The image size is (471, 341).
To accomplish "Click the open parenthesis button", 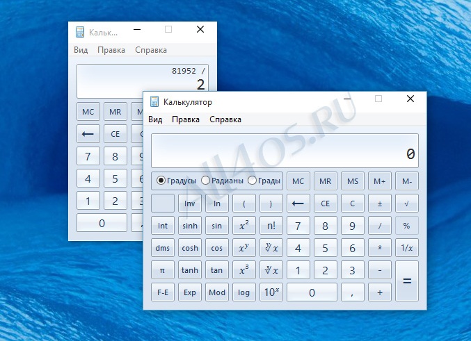I will (244, 203).
